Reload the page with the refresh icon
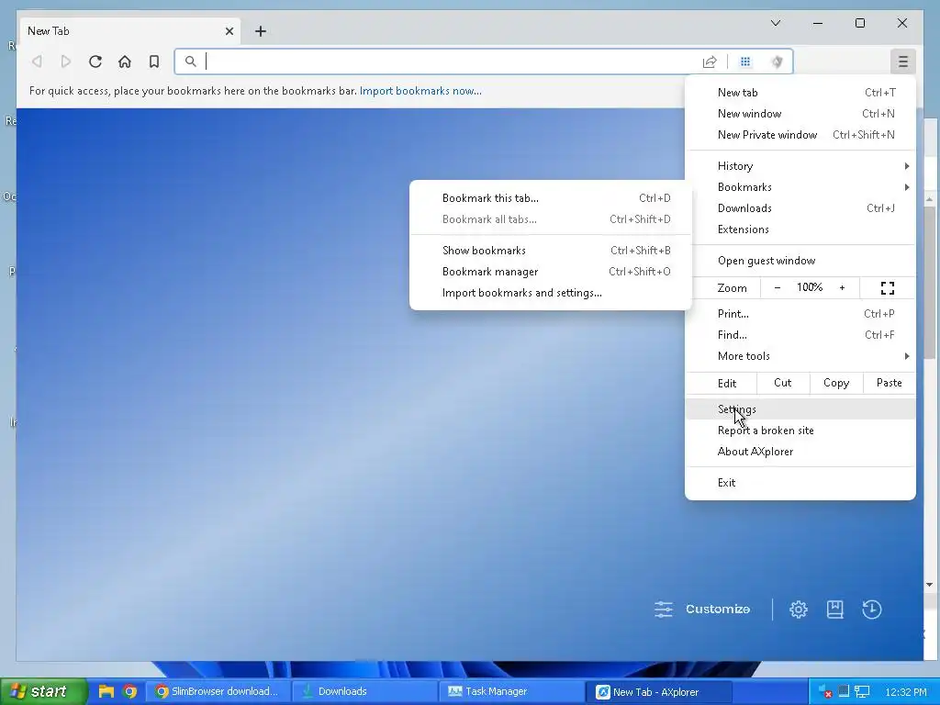Screen dimensions: 940x705 click(95, 62)
